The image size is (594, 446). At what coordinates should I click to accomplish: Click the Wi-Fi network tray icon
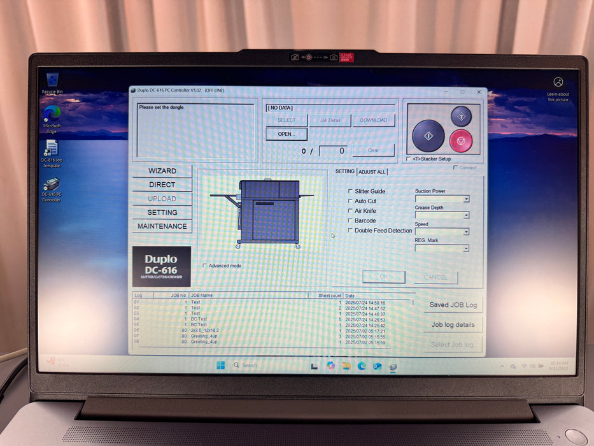tap(525, 366)
